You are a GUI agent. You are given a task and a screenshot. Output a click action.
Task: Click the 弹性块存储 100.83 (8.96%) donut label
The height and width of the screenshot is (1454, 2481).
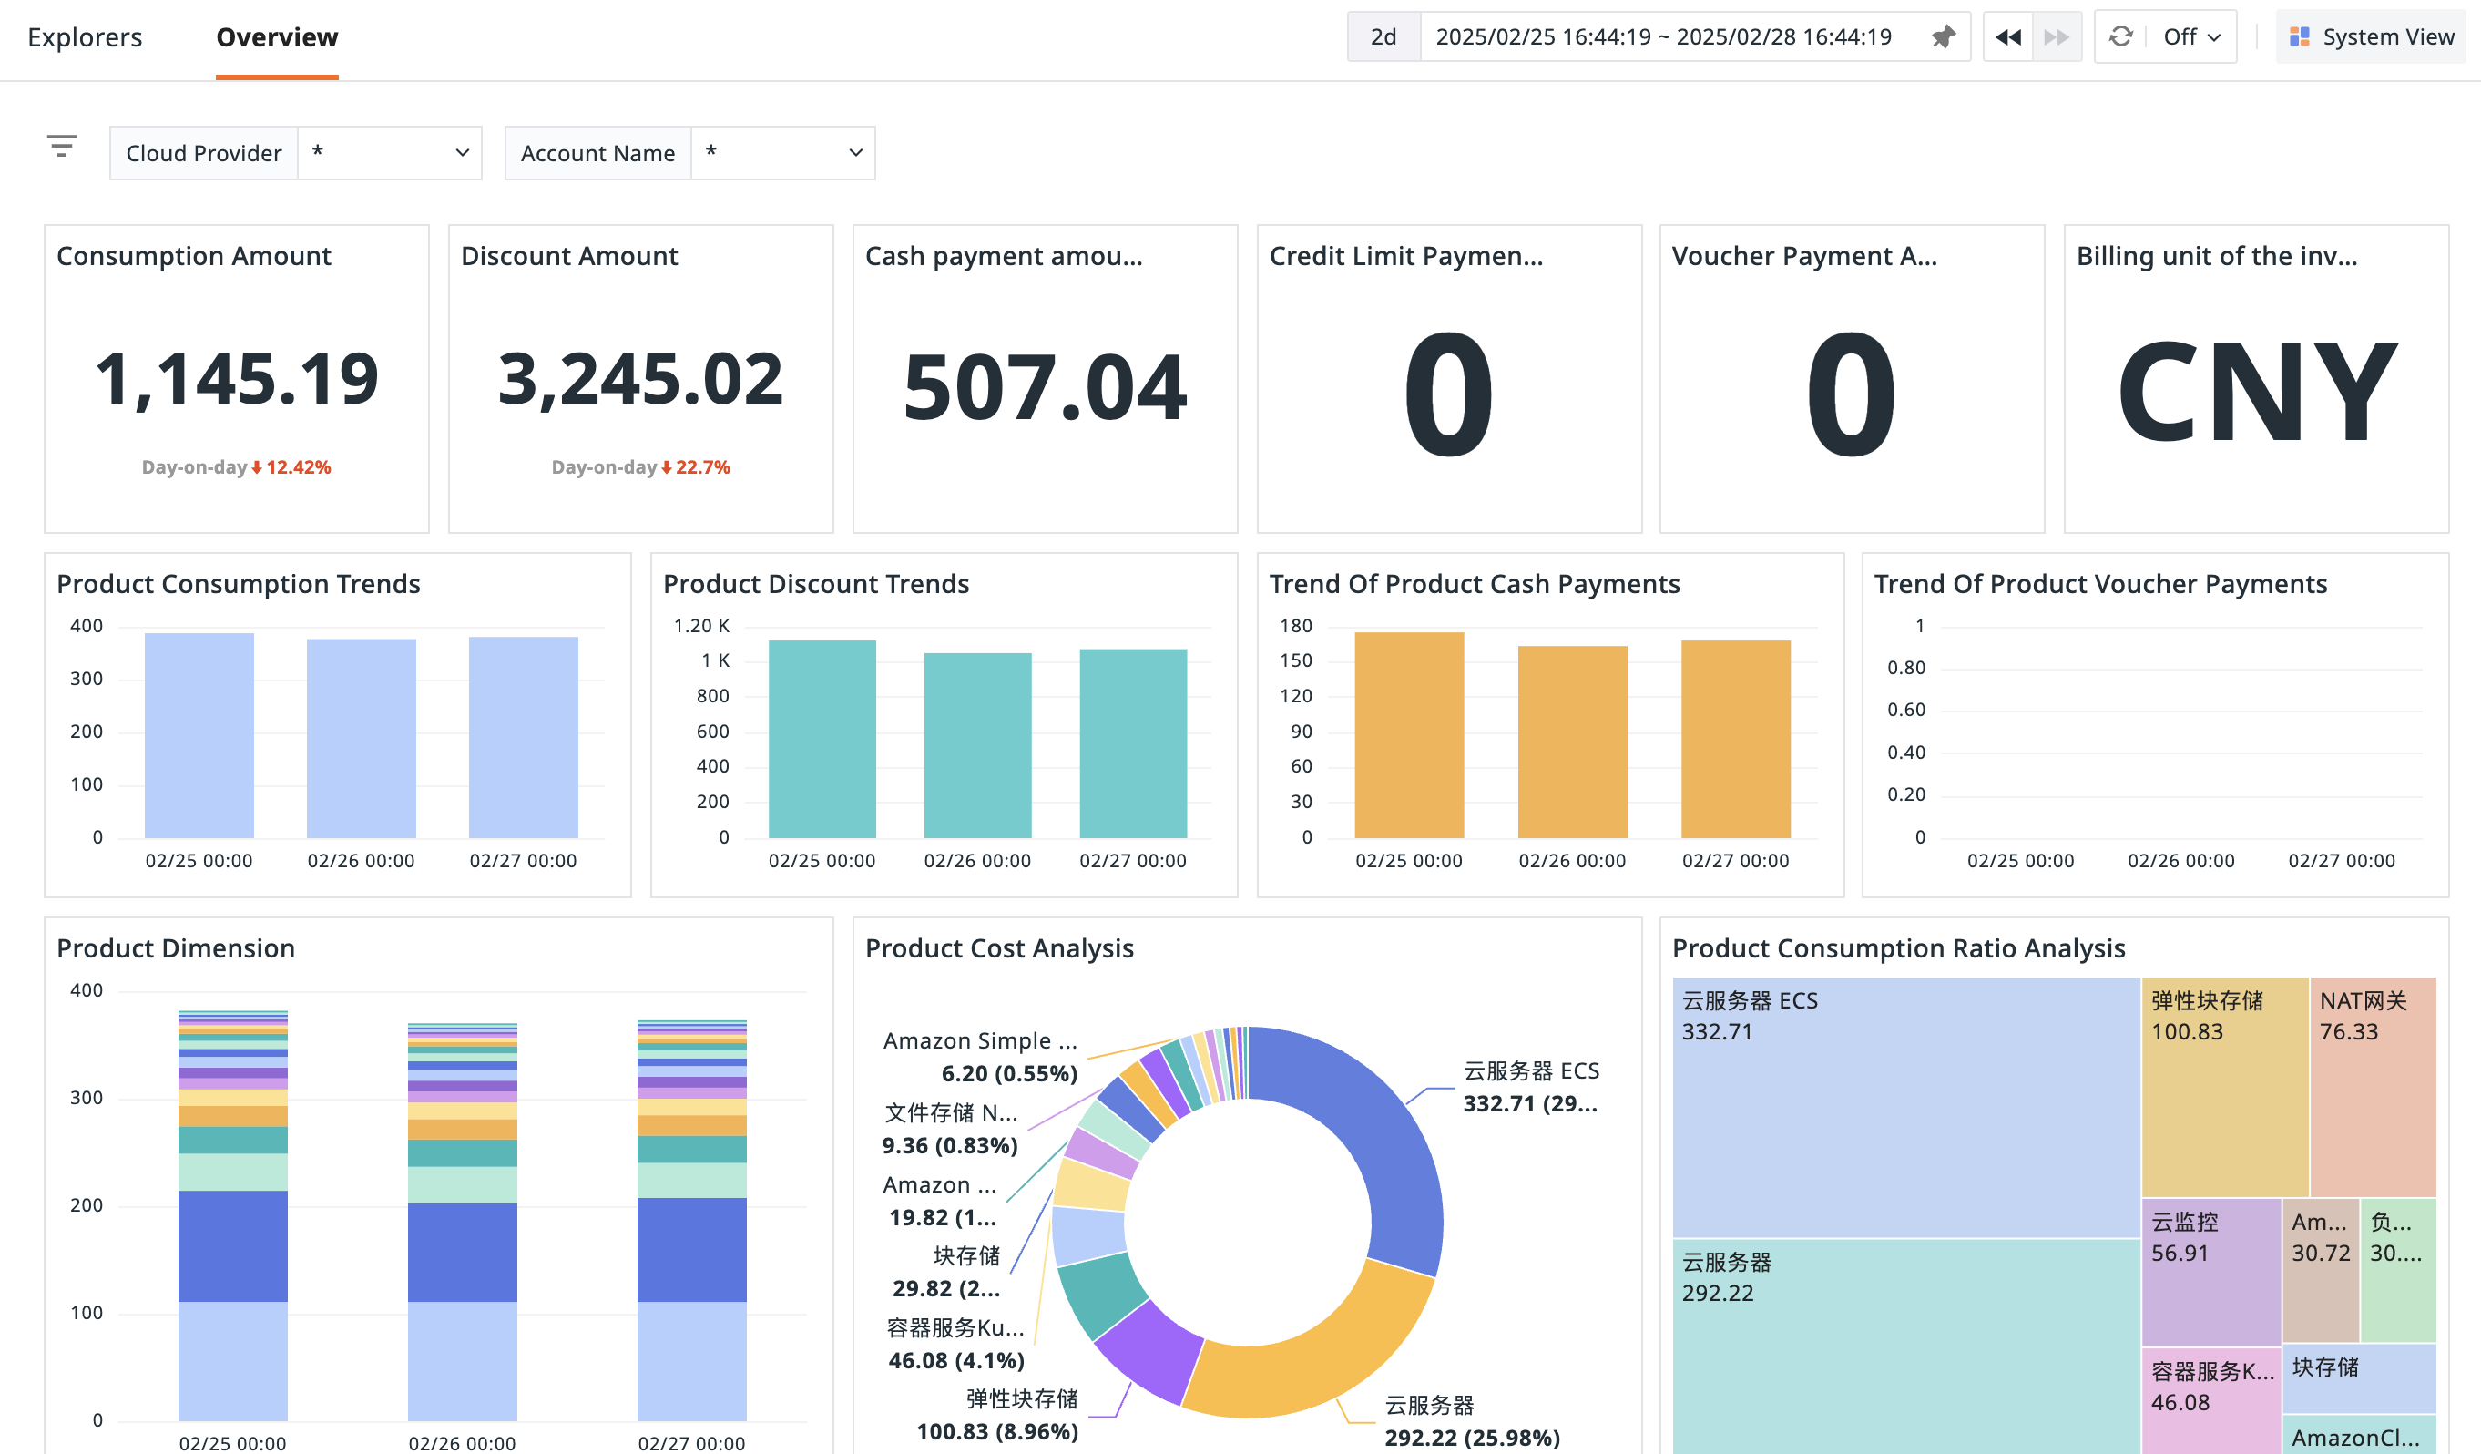[x=996, y=1415]
